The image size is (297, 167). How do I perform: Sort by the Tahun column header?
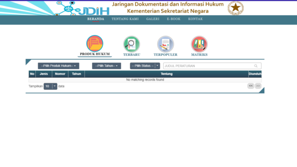[76, 74]
